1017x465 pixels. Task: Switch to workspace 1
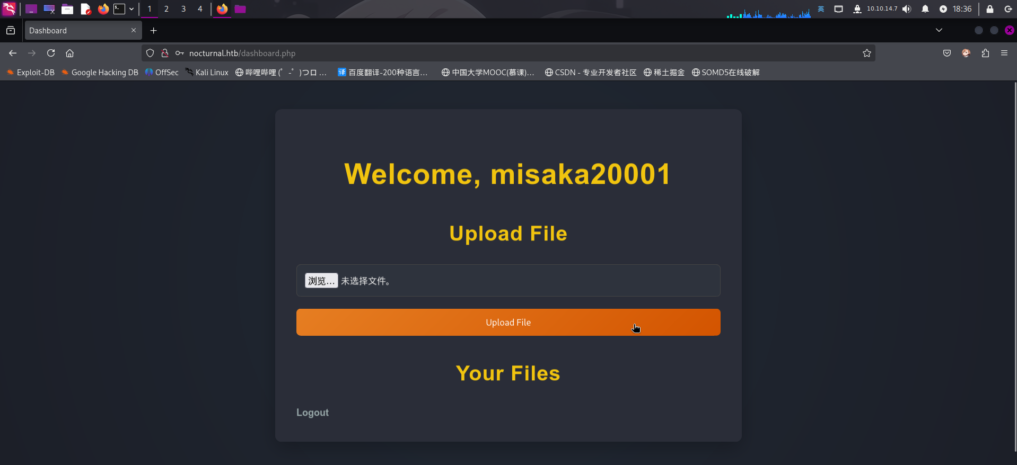click(x=150, y=9)
